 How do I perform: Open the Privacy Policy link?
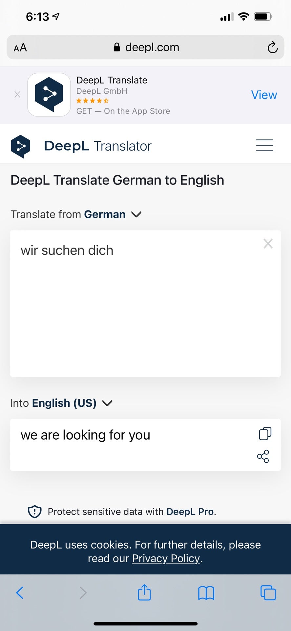(166, 558)
